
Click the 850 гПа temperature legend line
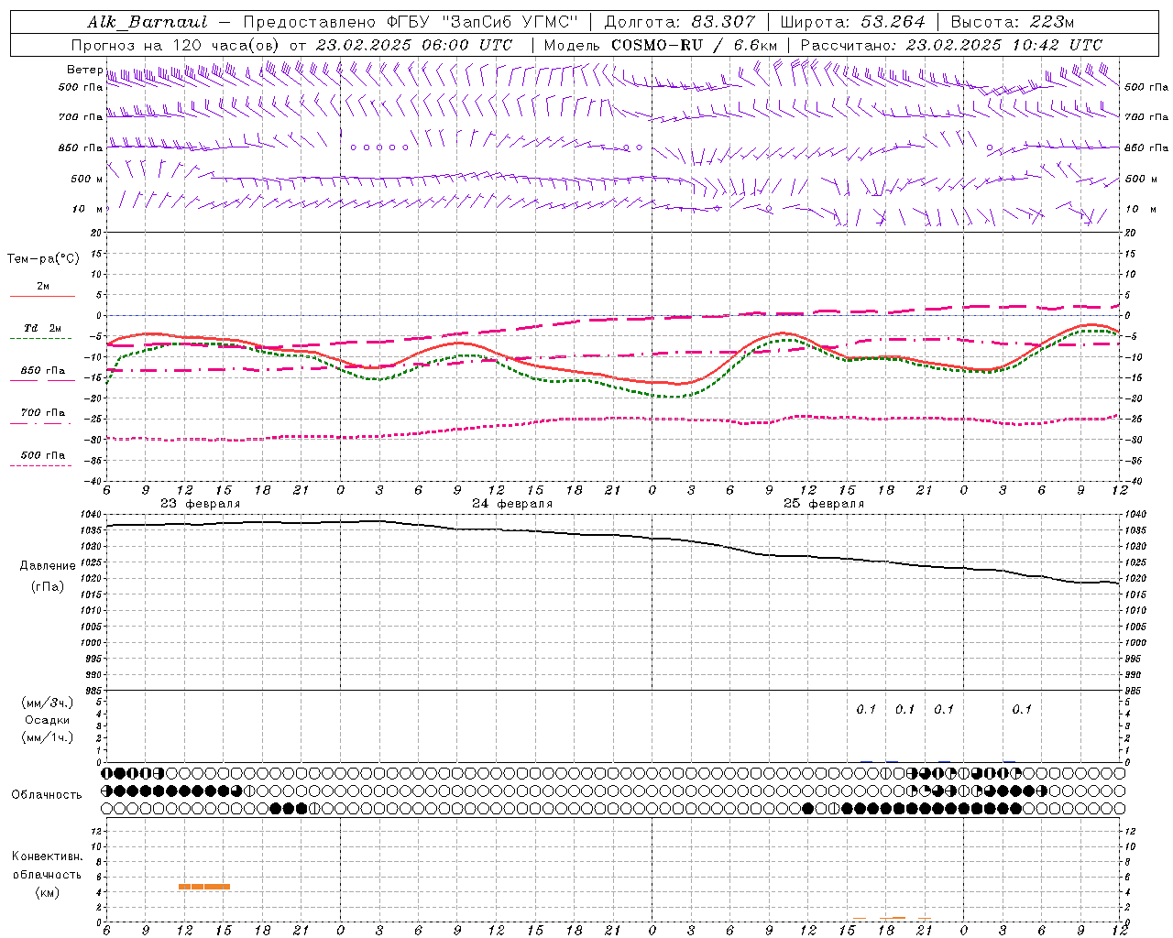42,380
